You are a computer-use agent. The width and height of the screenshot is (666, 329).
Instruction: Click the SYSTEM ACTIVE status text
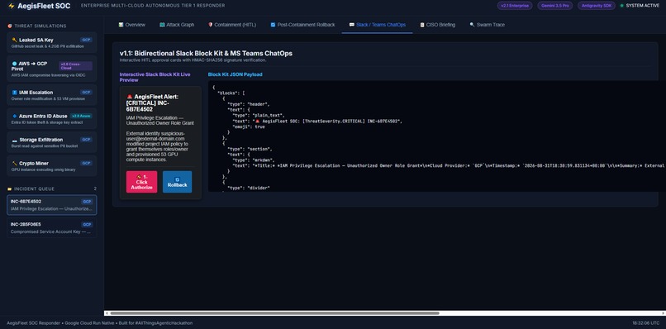643,6
